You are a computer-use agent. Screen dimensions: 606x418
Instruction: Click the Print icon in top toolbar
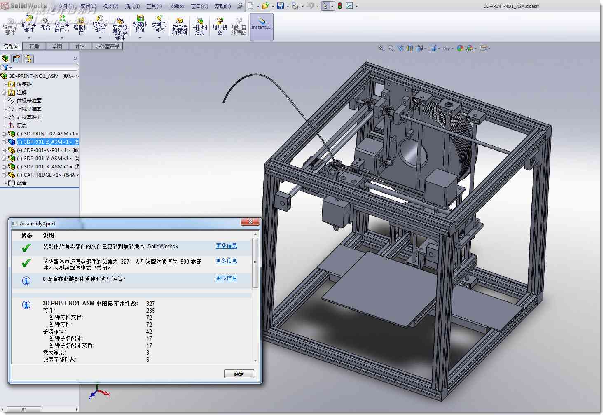(295, 6)
